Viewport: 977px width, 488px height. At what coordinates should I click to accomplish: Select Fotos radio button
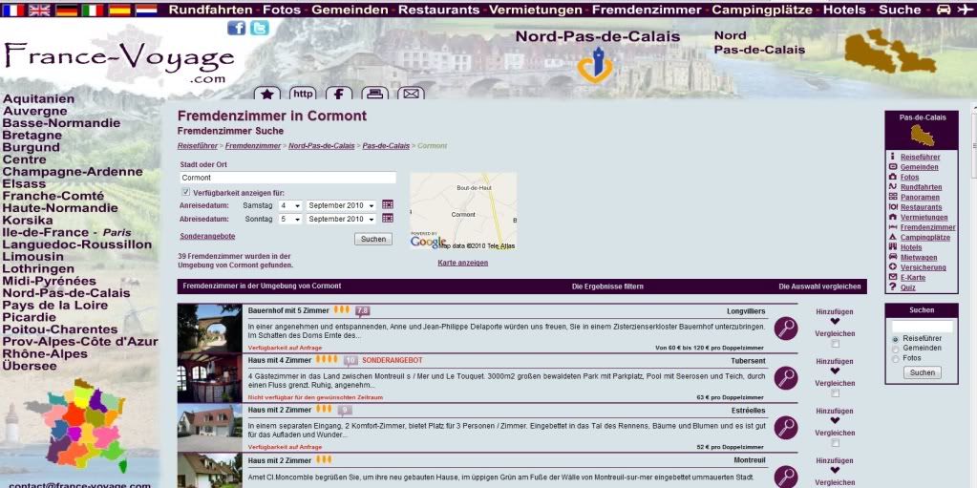[x=896, y=359]
